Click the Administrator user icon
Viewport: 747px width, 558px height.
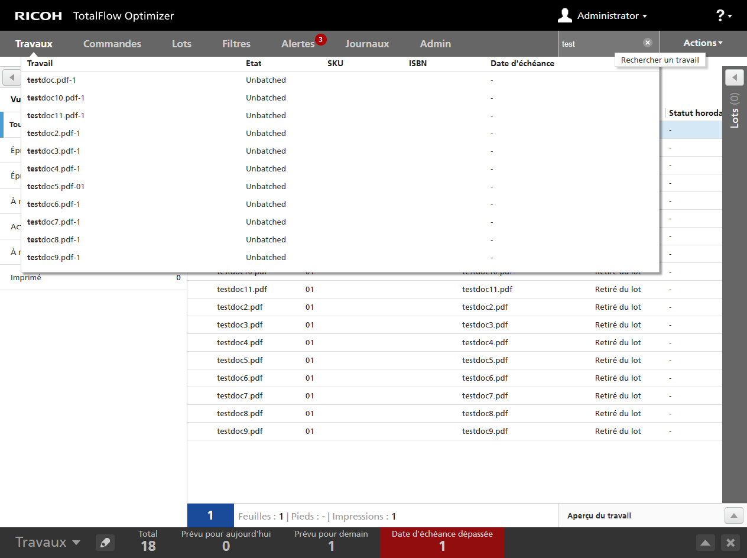(x=565, y=16)
